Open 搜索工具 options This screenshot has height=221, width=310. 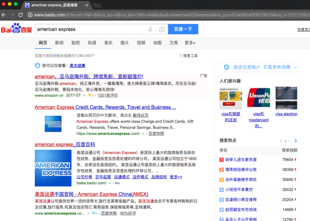[190, 56]
